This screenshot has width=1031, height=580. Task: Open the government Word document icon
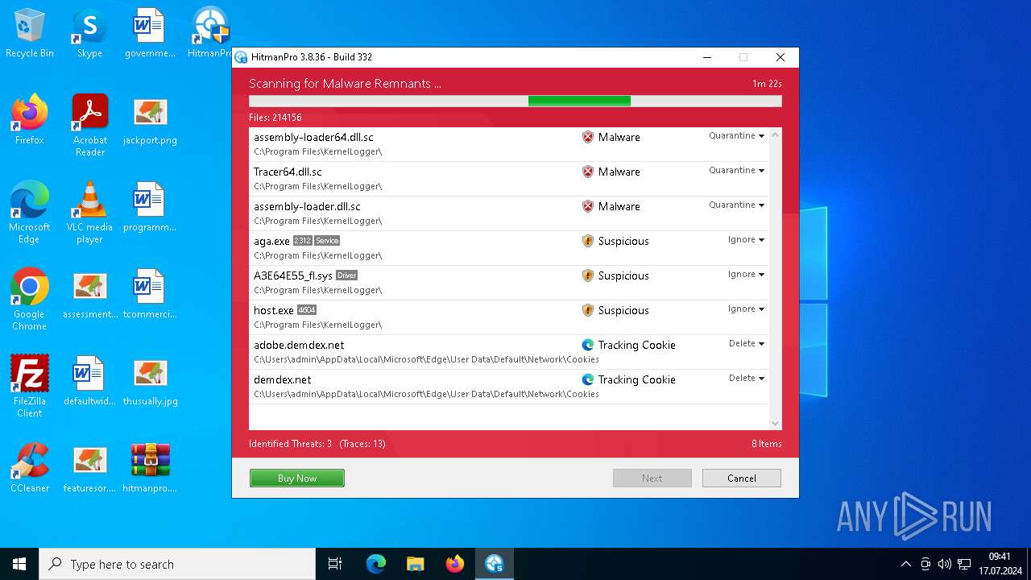[149, 34]
